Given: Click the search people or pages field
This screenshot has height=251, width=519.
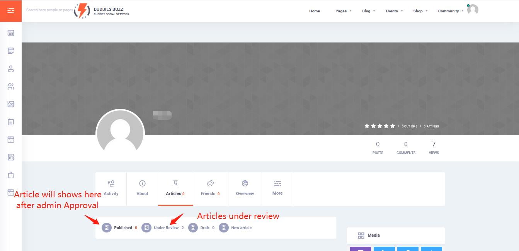Looking at the screenshot, I should [48, 10].
